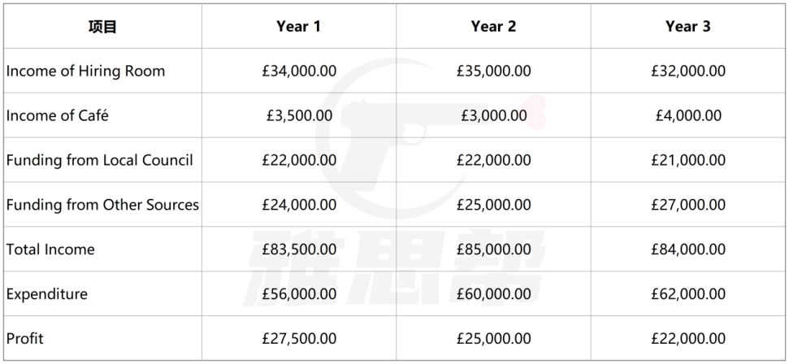Click the £83,500.00 Total Income cell
This screenshot has width=789, height=364.
[299, 249]
